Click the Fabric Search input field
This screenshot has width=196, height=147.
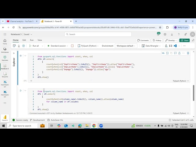pos(98,34)
